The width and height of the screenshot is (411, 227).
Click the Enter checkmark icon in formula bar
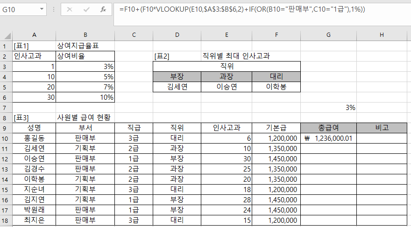pos(86,9)
